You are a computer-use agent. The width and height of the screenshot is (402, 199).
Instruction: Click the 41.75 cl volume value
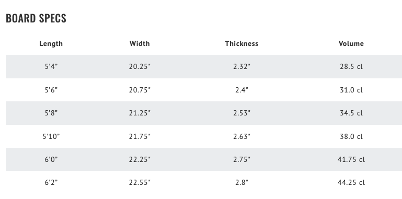[351, 159]
